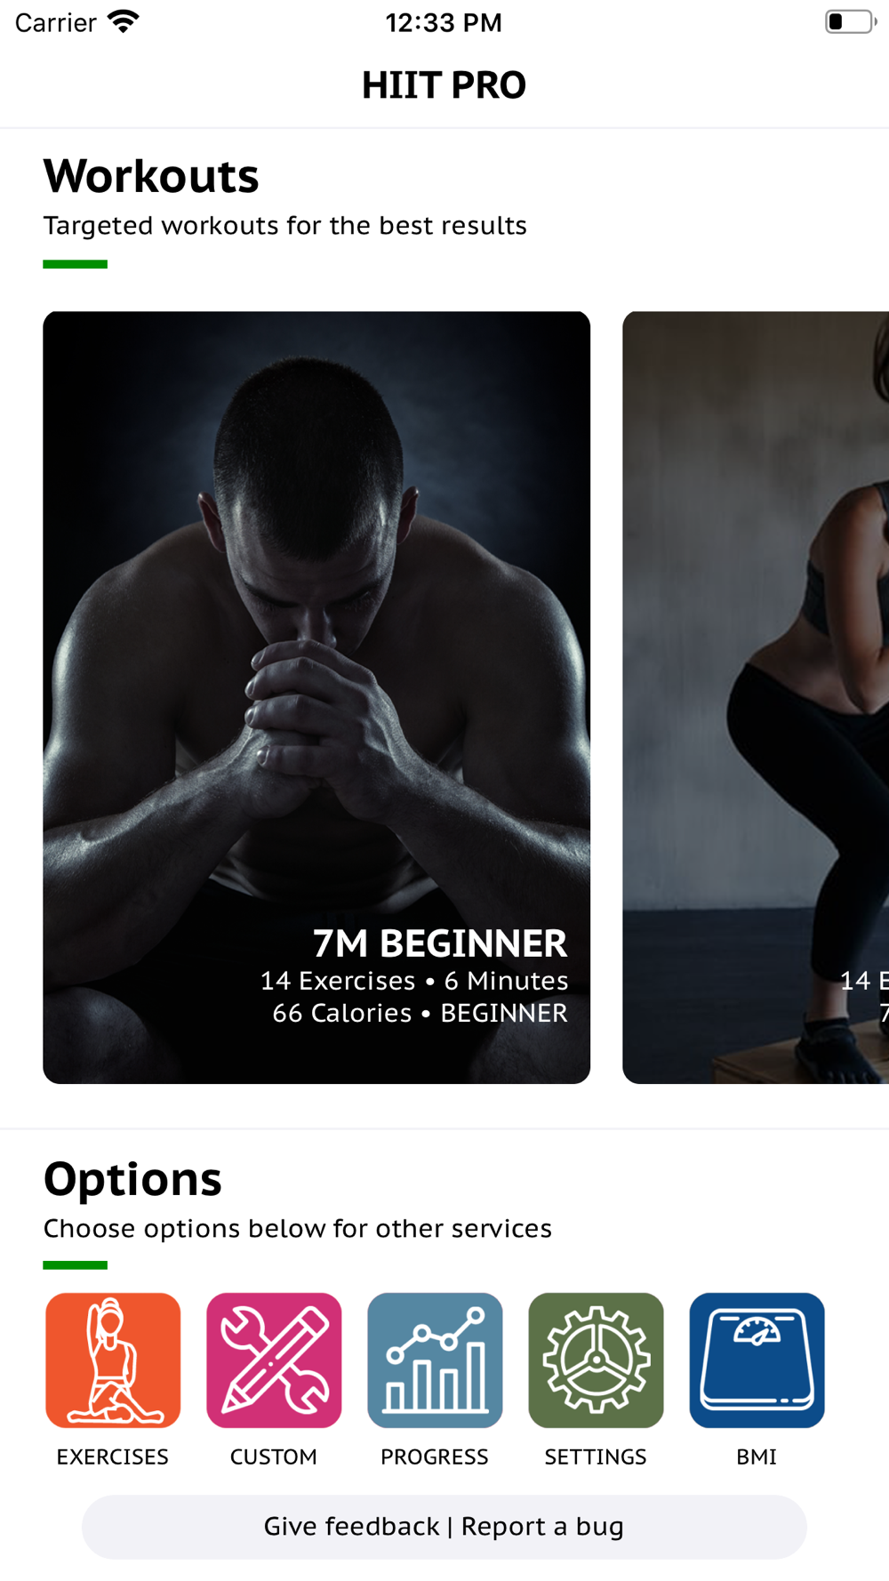Tap the Options section heading
This screenshot has height=1581, width=889.
point(132,1180)
